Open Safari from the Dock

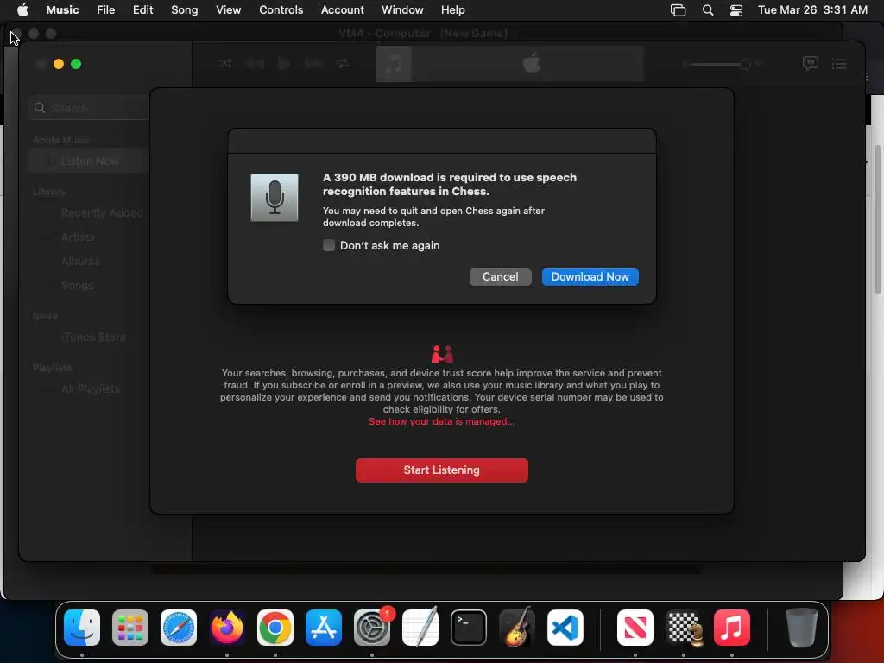[179, 628]
